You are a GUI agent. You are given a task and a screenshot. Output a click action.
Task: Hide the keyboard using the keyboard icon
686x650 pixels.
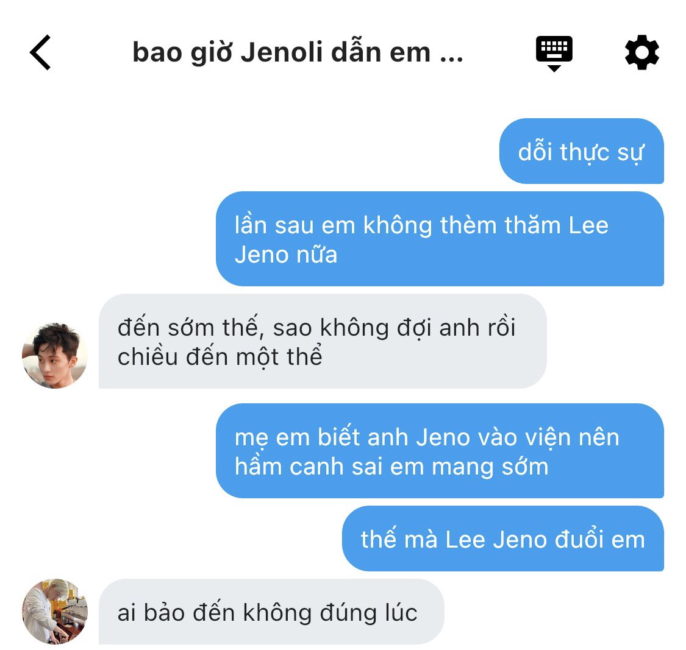pos(554,54)
